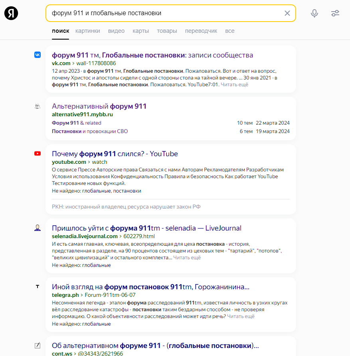Clear the search query with X
350x356 pixels.
point(287,13)
